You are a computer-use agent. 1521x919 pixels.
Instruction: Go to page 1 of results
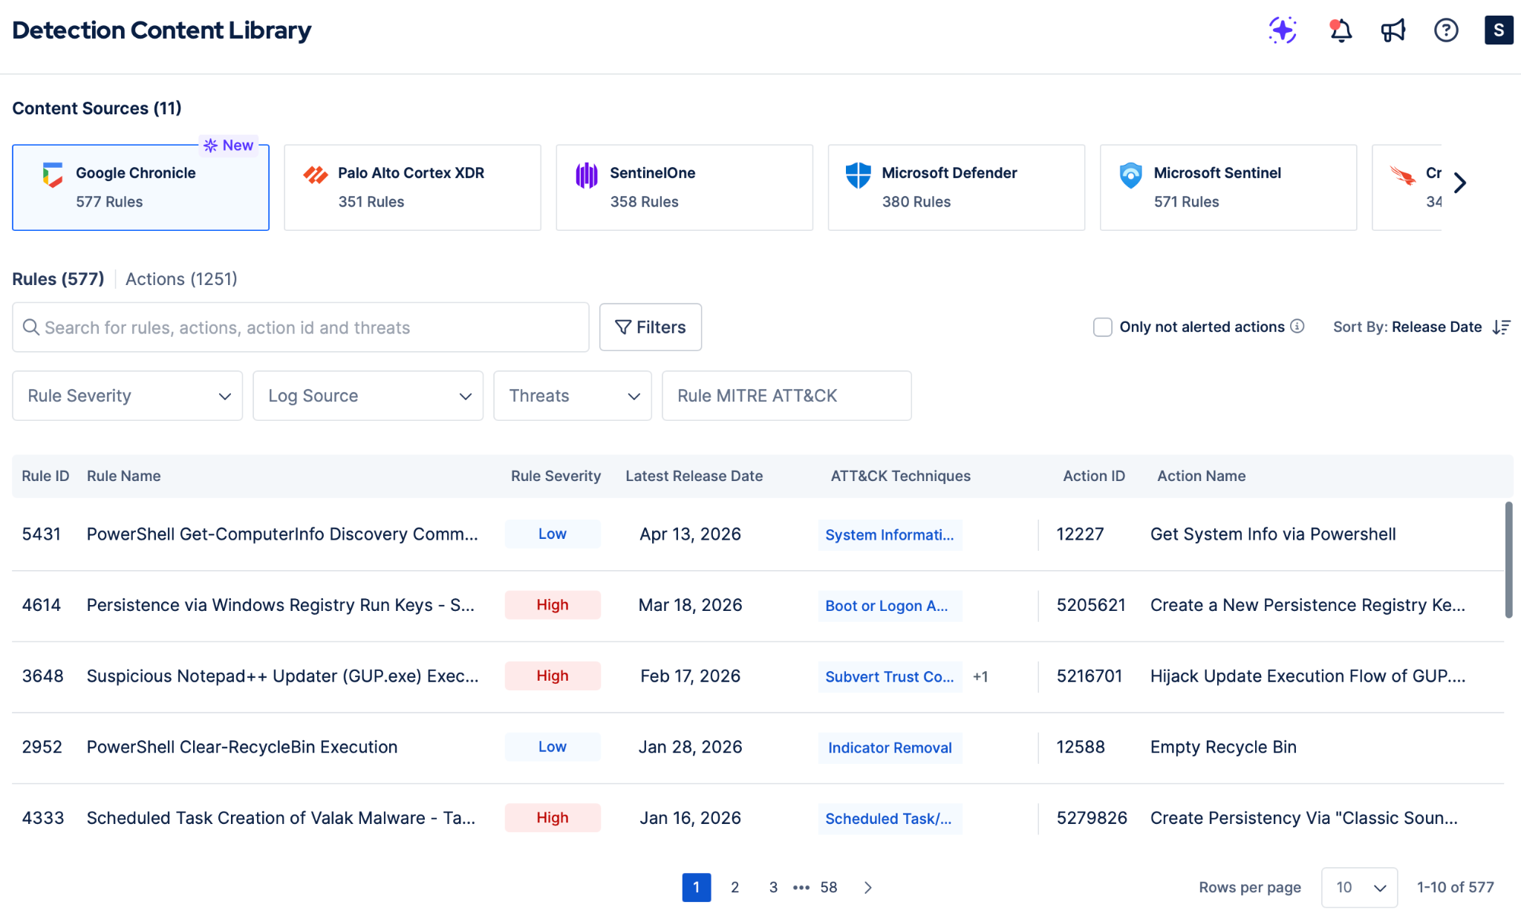[x=697, y=887]
